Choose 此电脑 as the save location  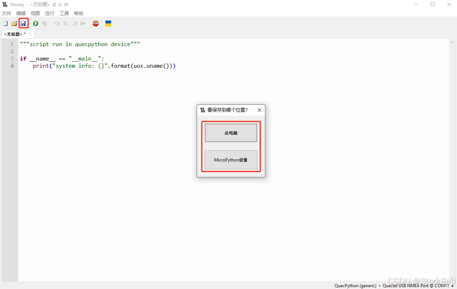click(231, 133)
